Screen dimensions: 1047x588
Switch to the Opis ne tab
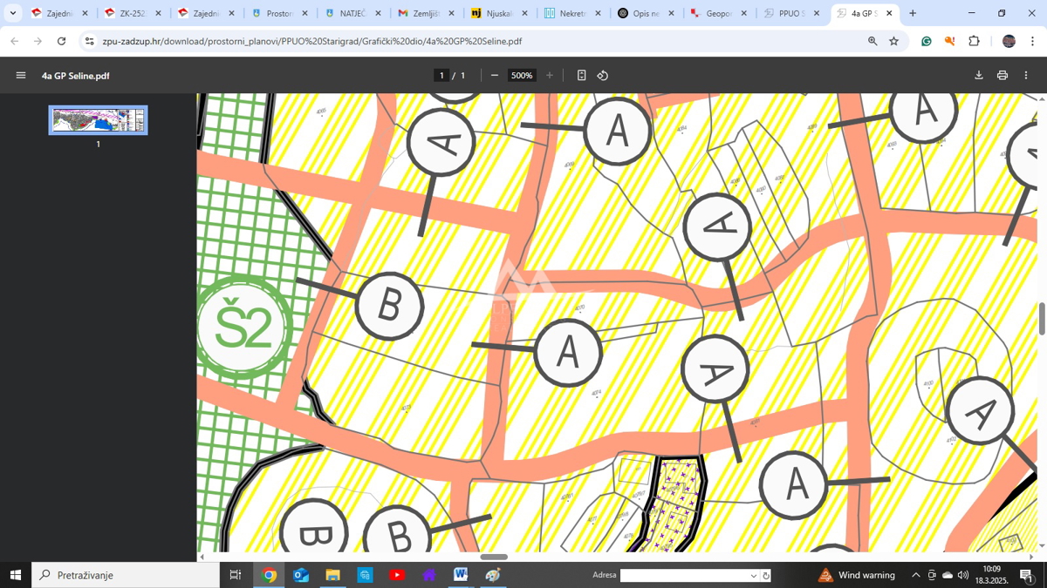[x=646, y=13]
